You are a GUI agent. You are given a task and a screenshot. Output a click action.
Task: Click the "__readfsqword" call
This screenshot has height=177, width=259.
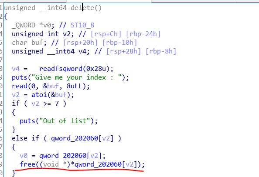[57, 69]
